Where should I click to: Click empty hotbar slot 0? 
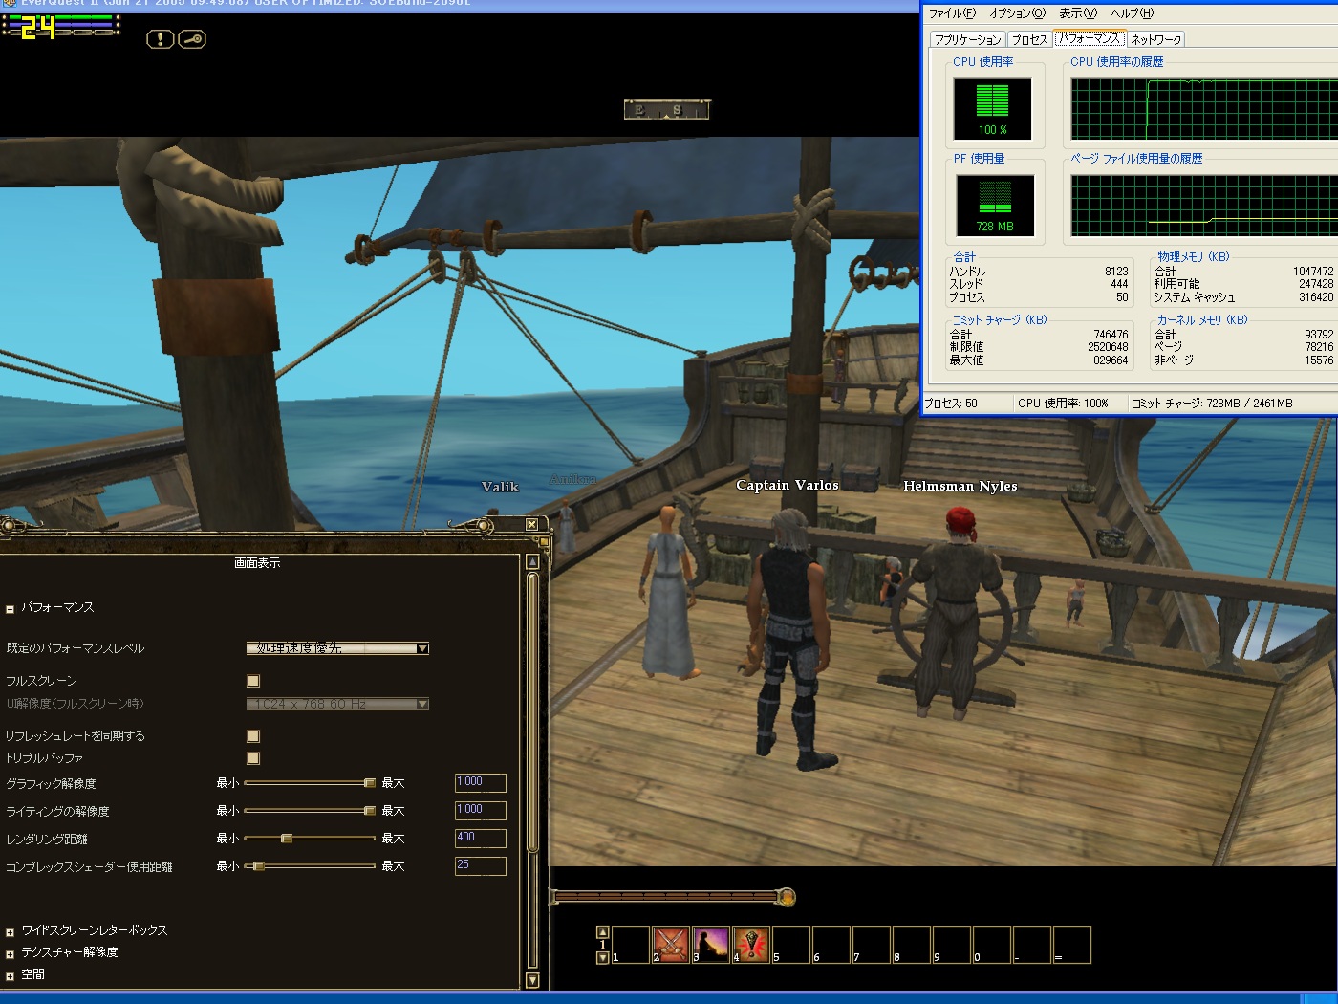click(992, 944)
